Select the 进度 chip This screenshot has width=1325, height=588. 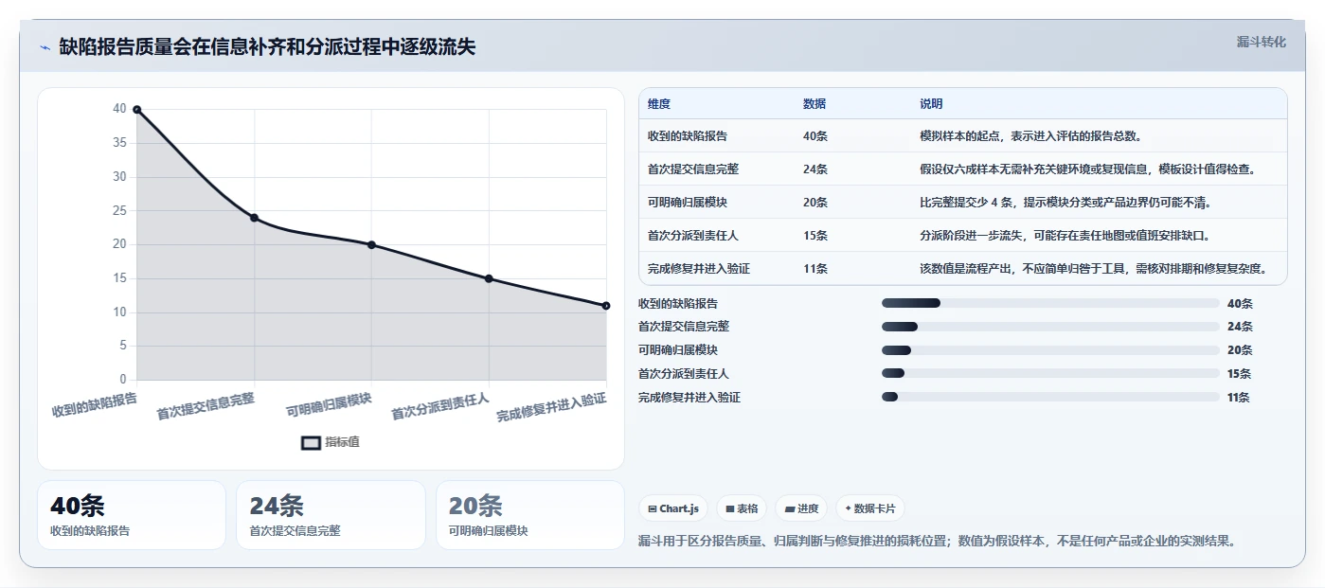[x=801, y=508]
